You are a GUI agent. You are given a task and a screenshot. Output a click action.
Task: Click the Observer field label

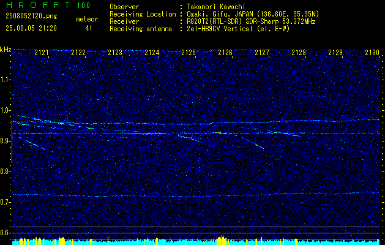124,7
